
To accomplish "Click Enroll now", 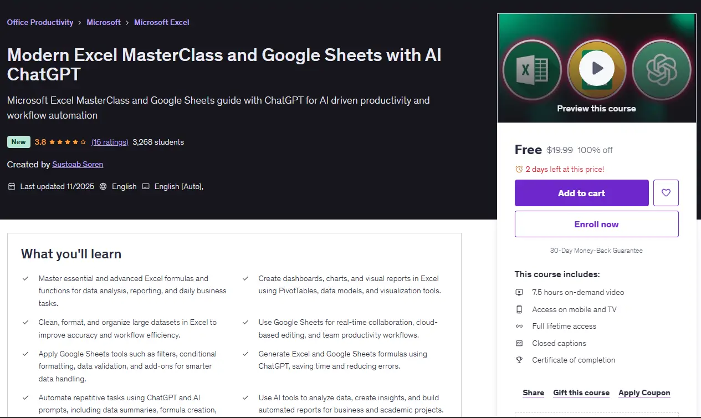I will coord(597,224).
